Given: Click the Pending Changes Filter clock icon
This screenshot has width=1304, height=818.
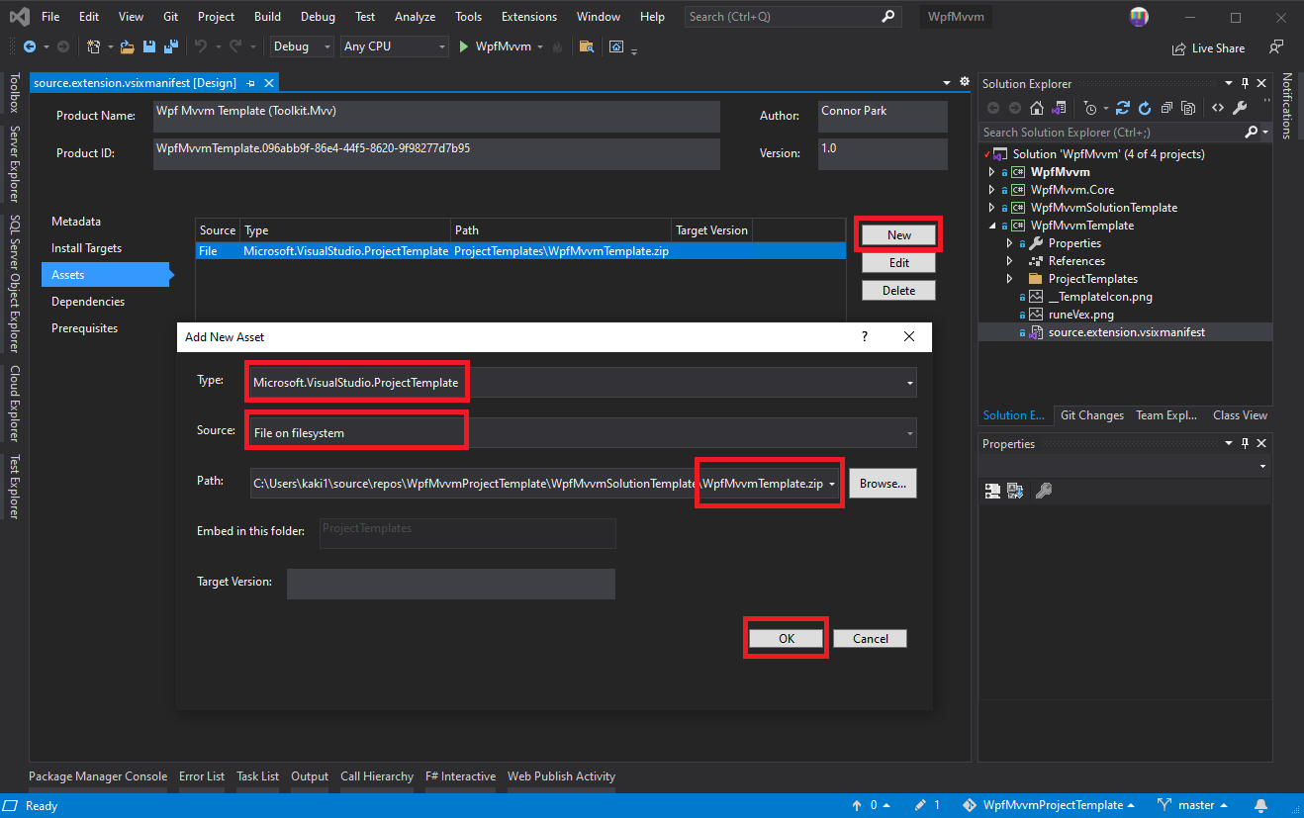Looking at the screenshot, I should click(1090, 108).
